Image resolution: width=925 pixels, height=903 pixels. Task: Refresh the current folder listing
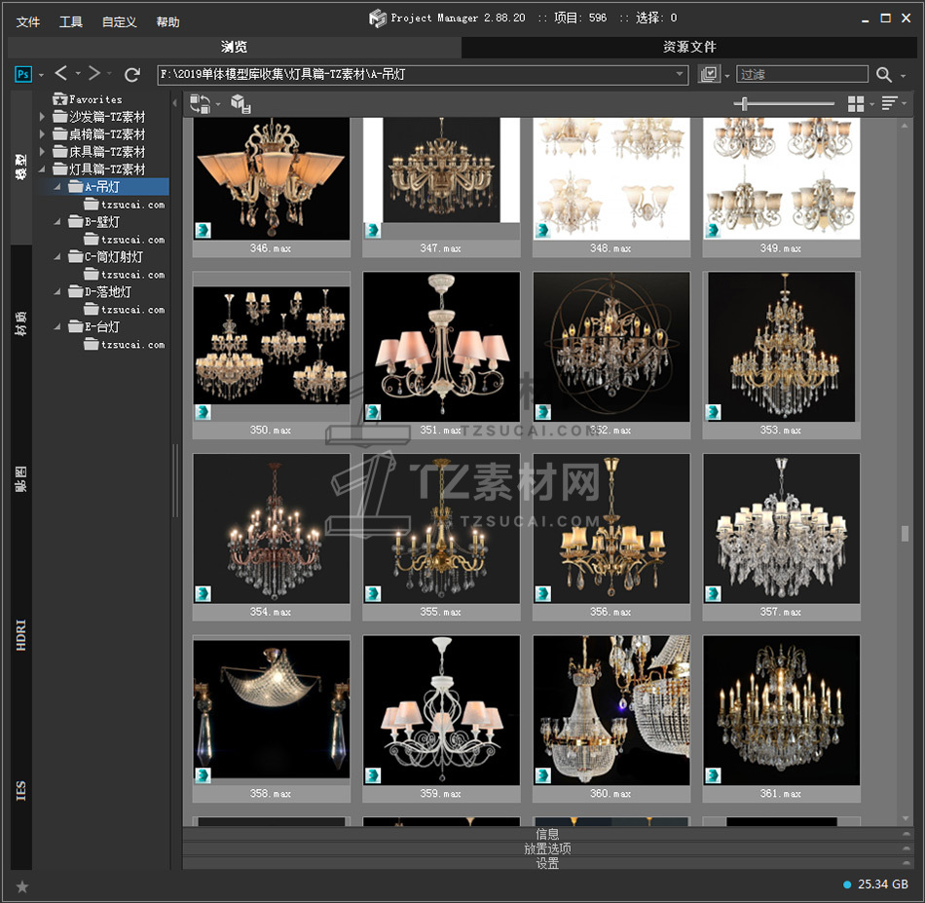click(x=132, y=74)
